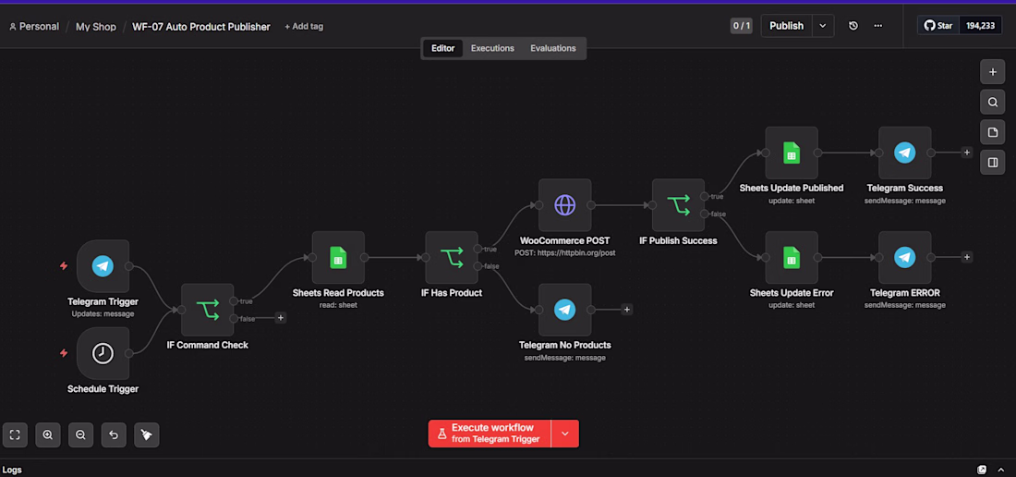Screen dimensions: 1016x477
Task: Click the 0 / 1 counter badge
Action: click(x=742, y=26)
